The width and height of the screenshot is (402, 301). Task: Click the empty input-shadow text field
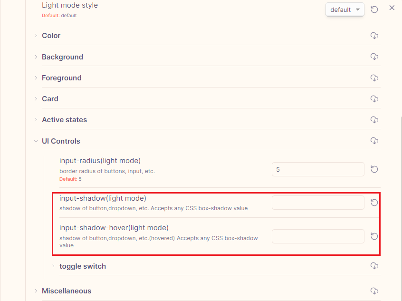(317, 202)
